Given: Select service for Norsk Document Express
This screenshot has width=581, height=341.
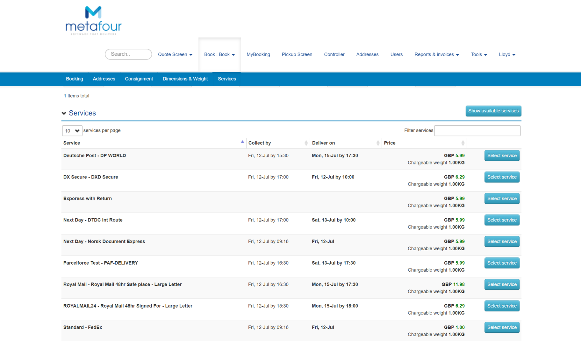Looking at the screenshot, I should 502,241.
